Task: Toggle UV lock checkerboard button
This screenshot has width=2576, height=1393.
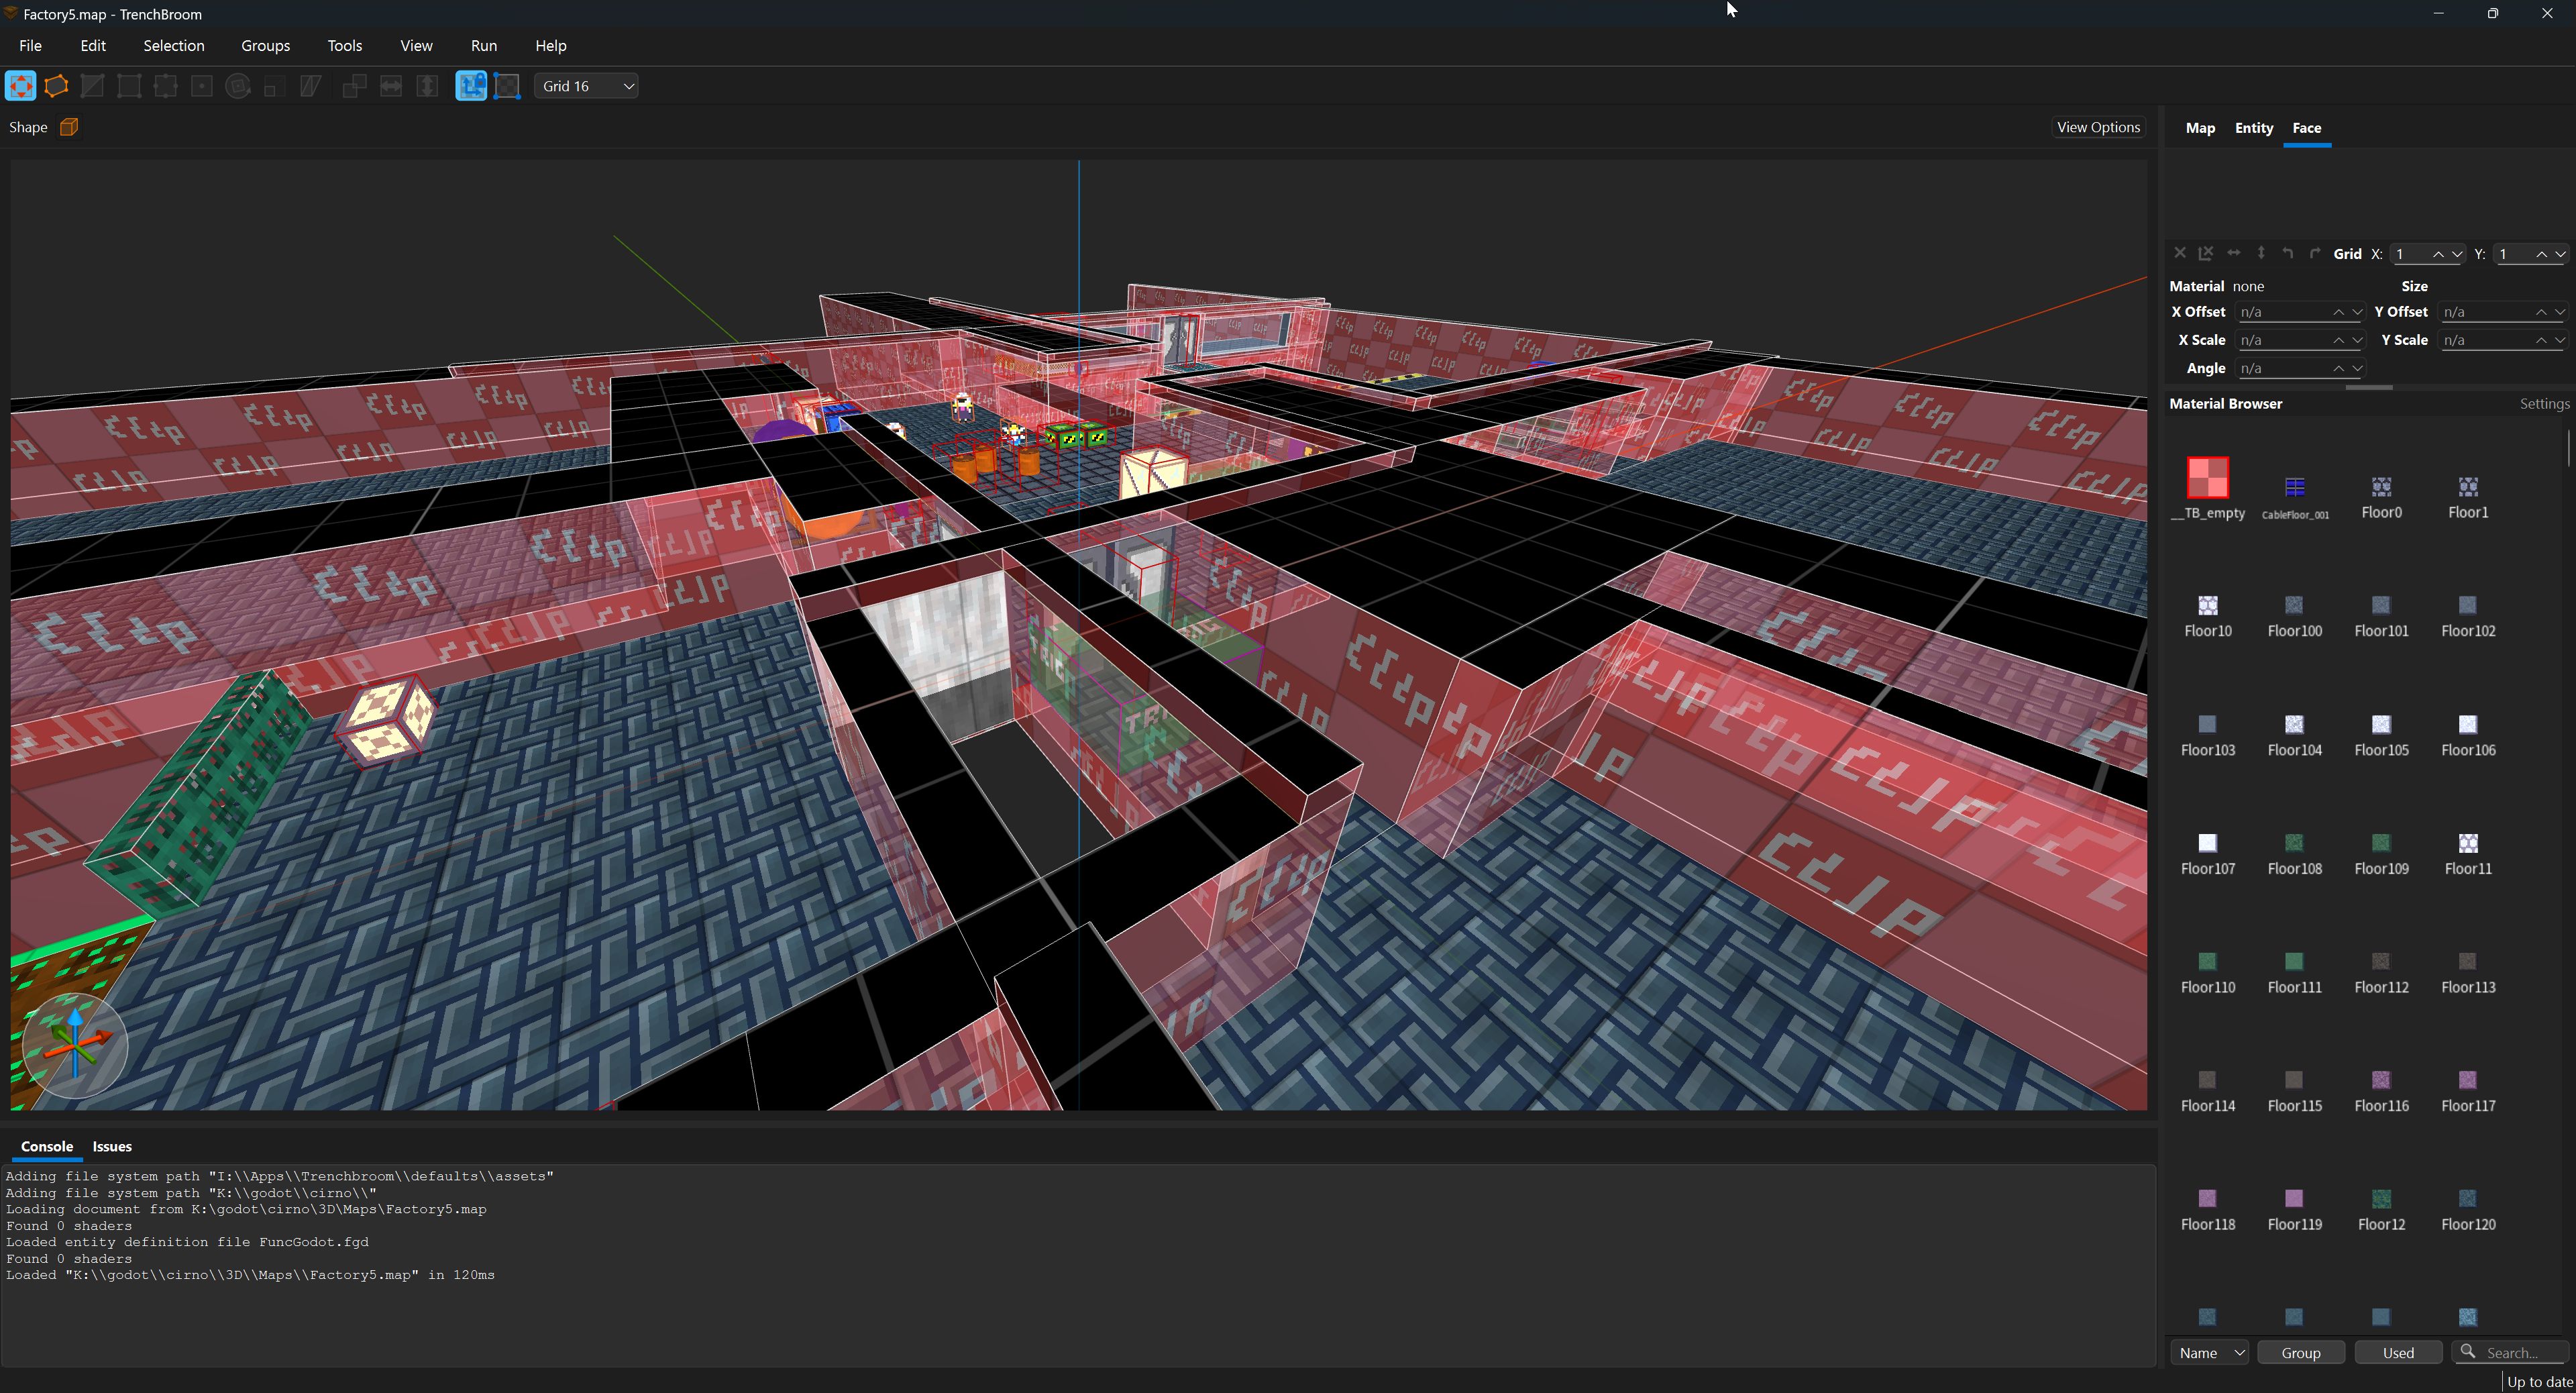Action: click(508, 86)
